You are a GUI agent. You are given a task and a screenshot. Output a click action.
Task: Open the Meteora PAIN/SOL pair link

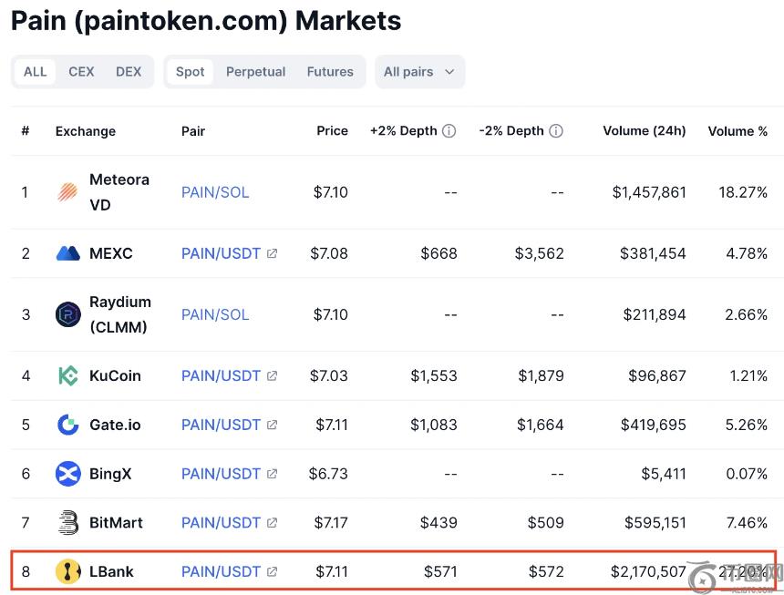pyautogui.click(x=215, y=192)
